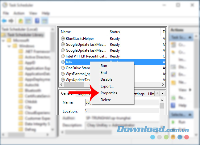
Task: Collapse the Task Sc... section in Actions pane
Action: pyautogui.click(x=190, y=37)
